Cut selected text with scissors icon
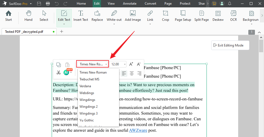Screen dimensions: 264x137 coord(59,72)
